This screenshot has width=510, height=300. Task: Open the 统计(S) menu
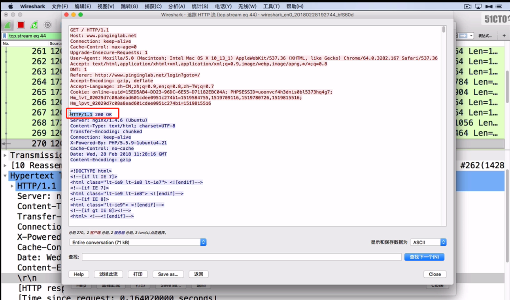[x=200, y=6]
